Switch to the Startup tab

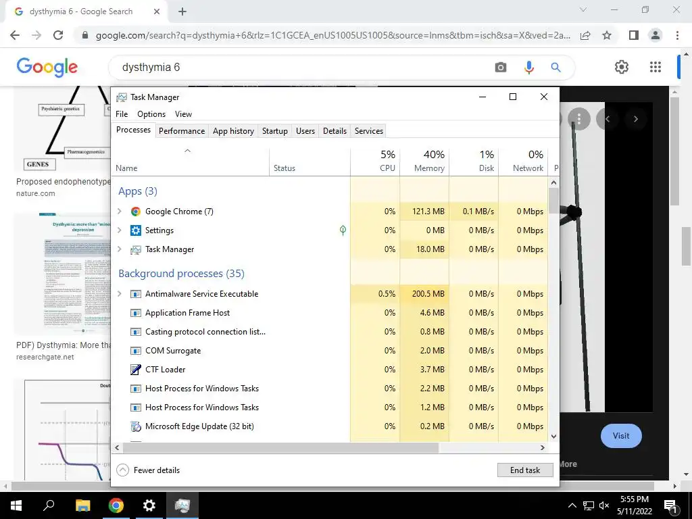(x=274, y=131)
